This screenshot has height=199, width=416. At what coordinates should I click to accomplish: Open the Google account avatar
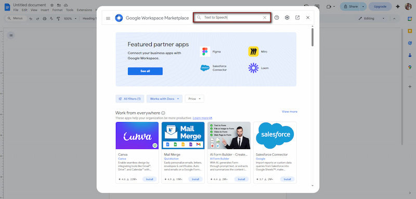pyautogui.click(x=408, y=7)
